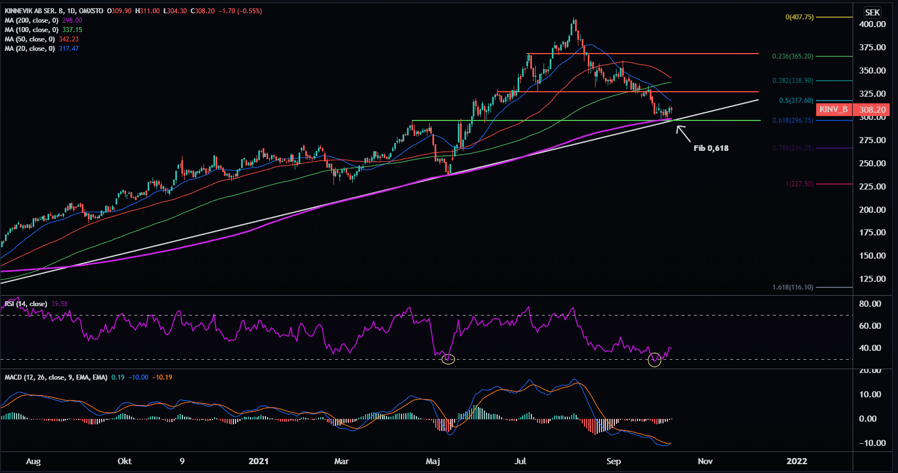Click the KINNEVIK AB SER. B symbol title

click(54, 11)
